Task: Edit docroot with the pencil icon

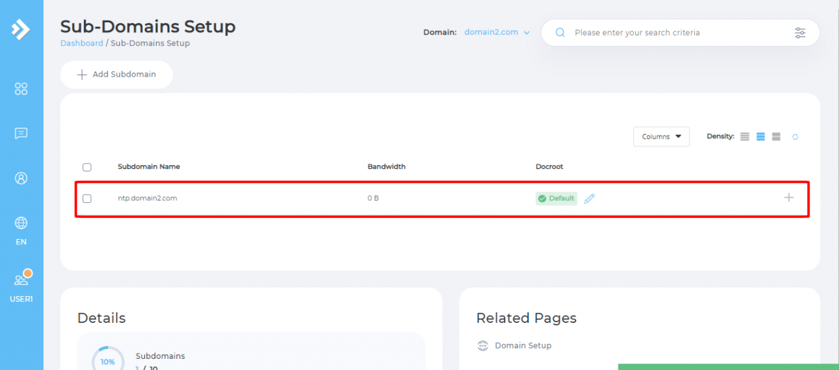Action: pyautogui.click(x=589, y=198)
